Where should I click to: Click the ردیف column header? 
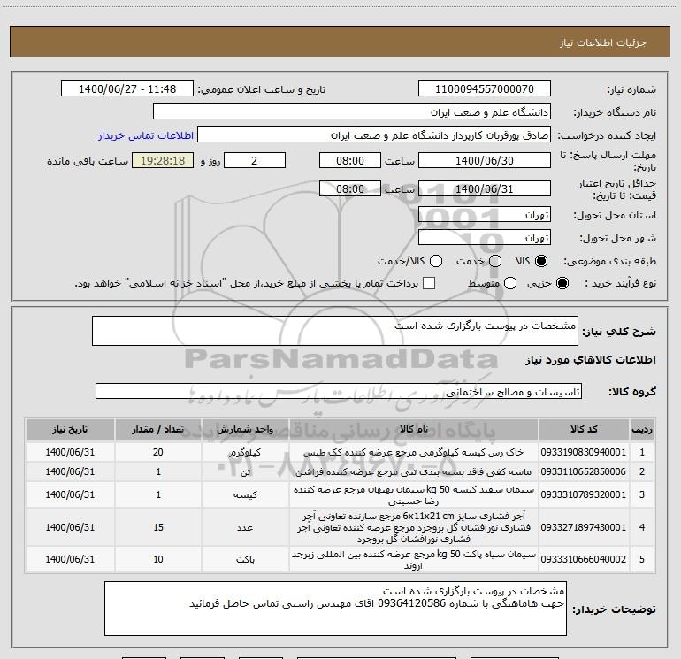pyautogui.click(x=642, y=429)
